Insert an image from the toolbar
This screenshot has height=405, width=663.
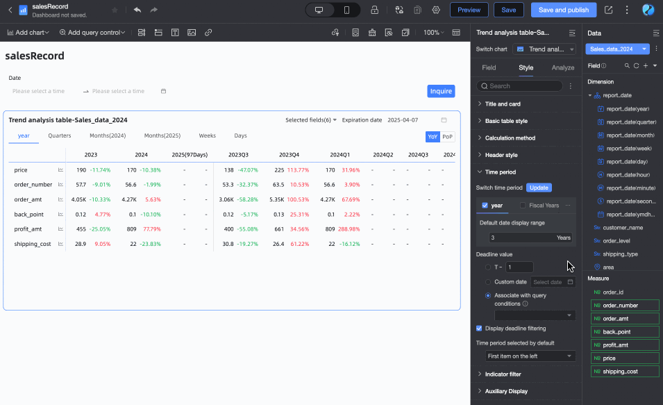pos(192,33)
